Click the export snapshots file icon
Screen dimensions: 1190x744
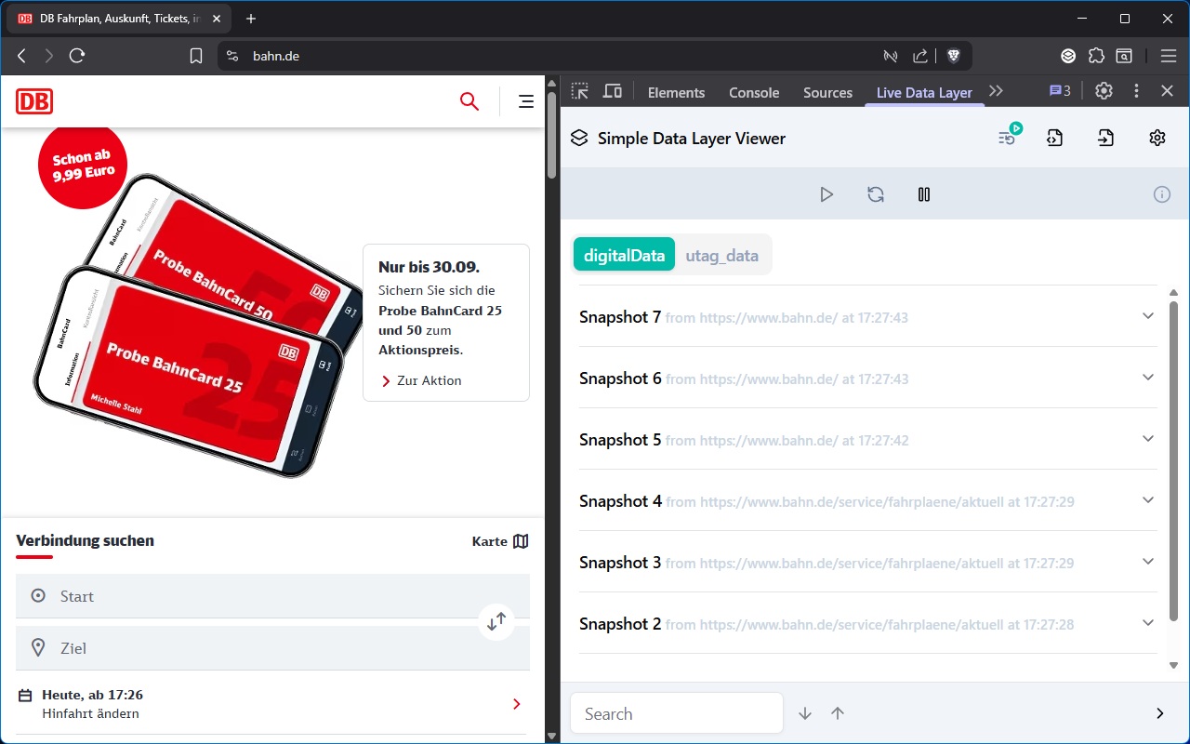click(x=1054, y=137)
